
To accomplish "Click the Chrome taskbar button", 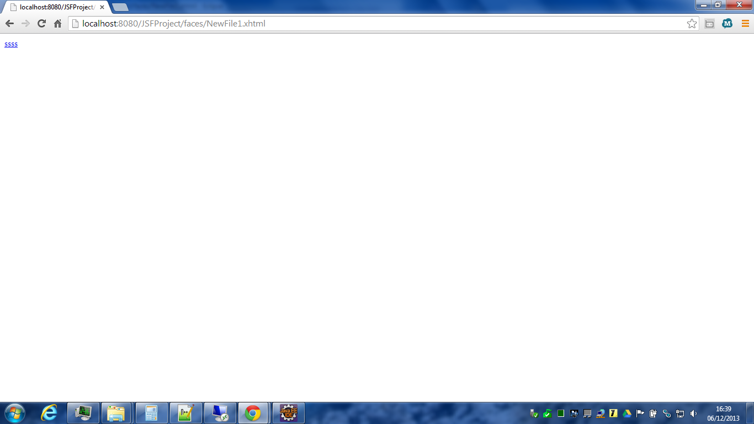I will coord(253,413).
